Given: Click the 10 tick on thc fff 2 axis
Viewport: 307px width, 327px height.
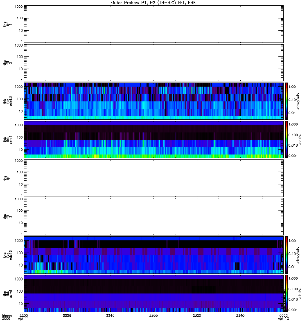Looking at the screenshot, I should click(x=20, y=223).
